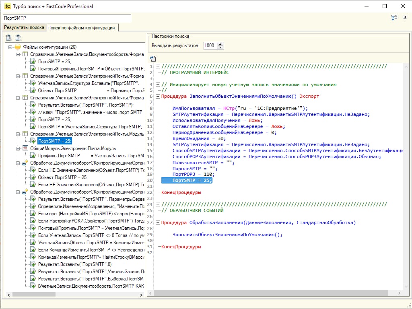The image size is (412, 309).
Task: Switch to the Результаты поиска tab
Action: (x=24, y=27)
